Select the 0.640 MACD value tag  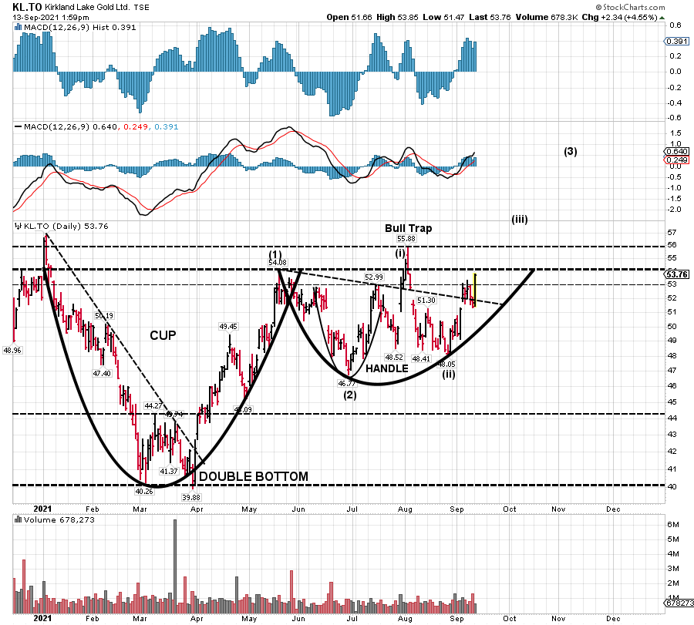[675, 152]
